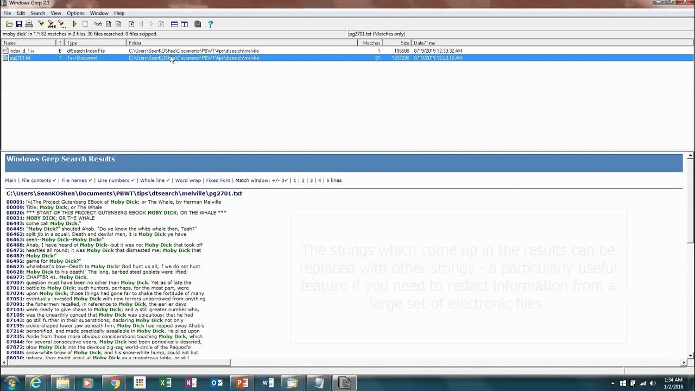This screenshot has height=391, width=695.
Task: Toggle Word wrap in results
Action: (188, 180)
